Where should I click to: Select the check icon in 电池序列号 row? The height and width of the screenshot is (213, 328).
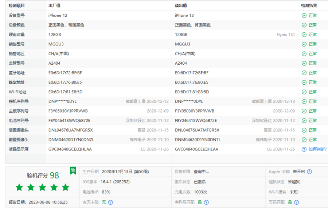(x=304, y=121)
